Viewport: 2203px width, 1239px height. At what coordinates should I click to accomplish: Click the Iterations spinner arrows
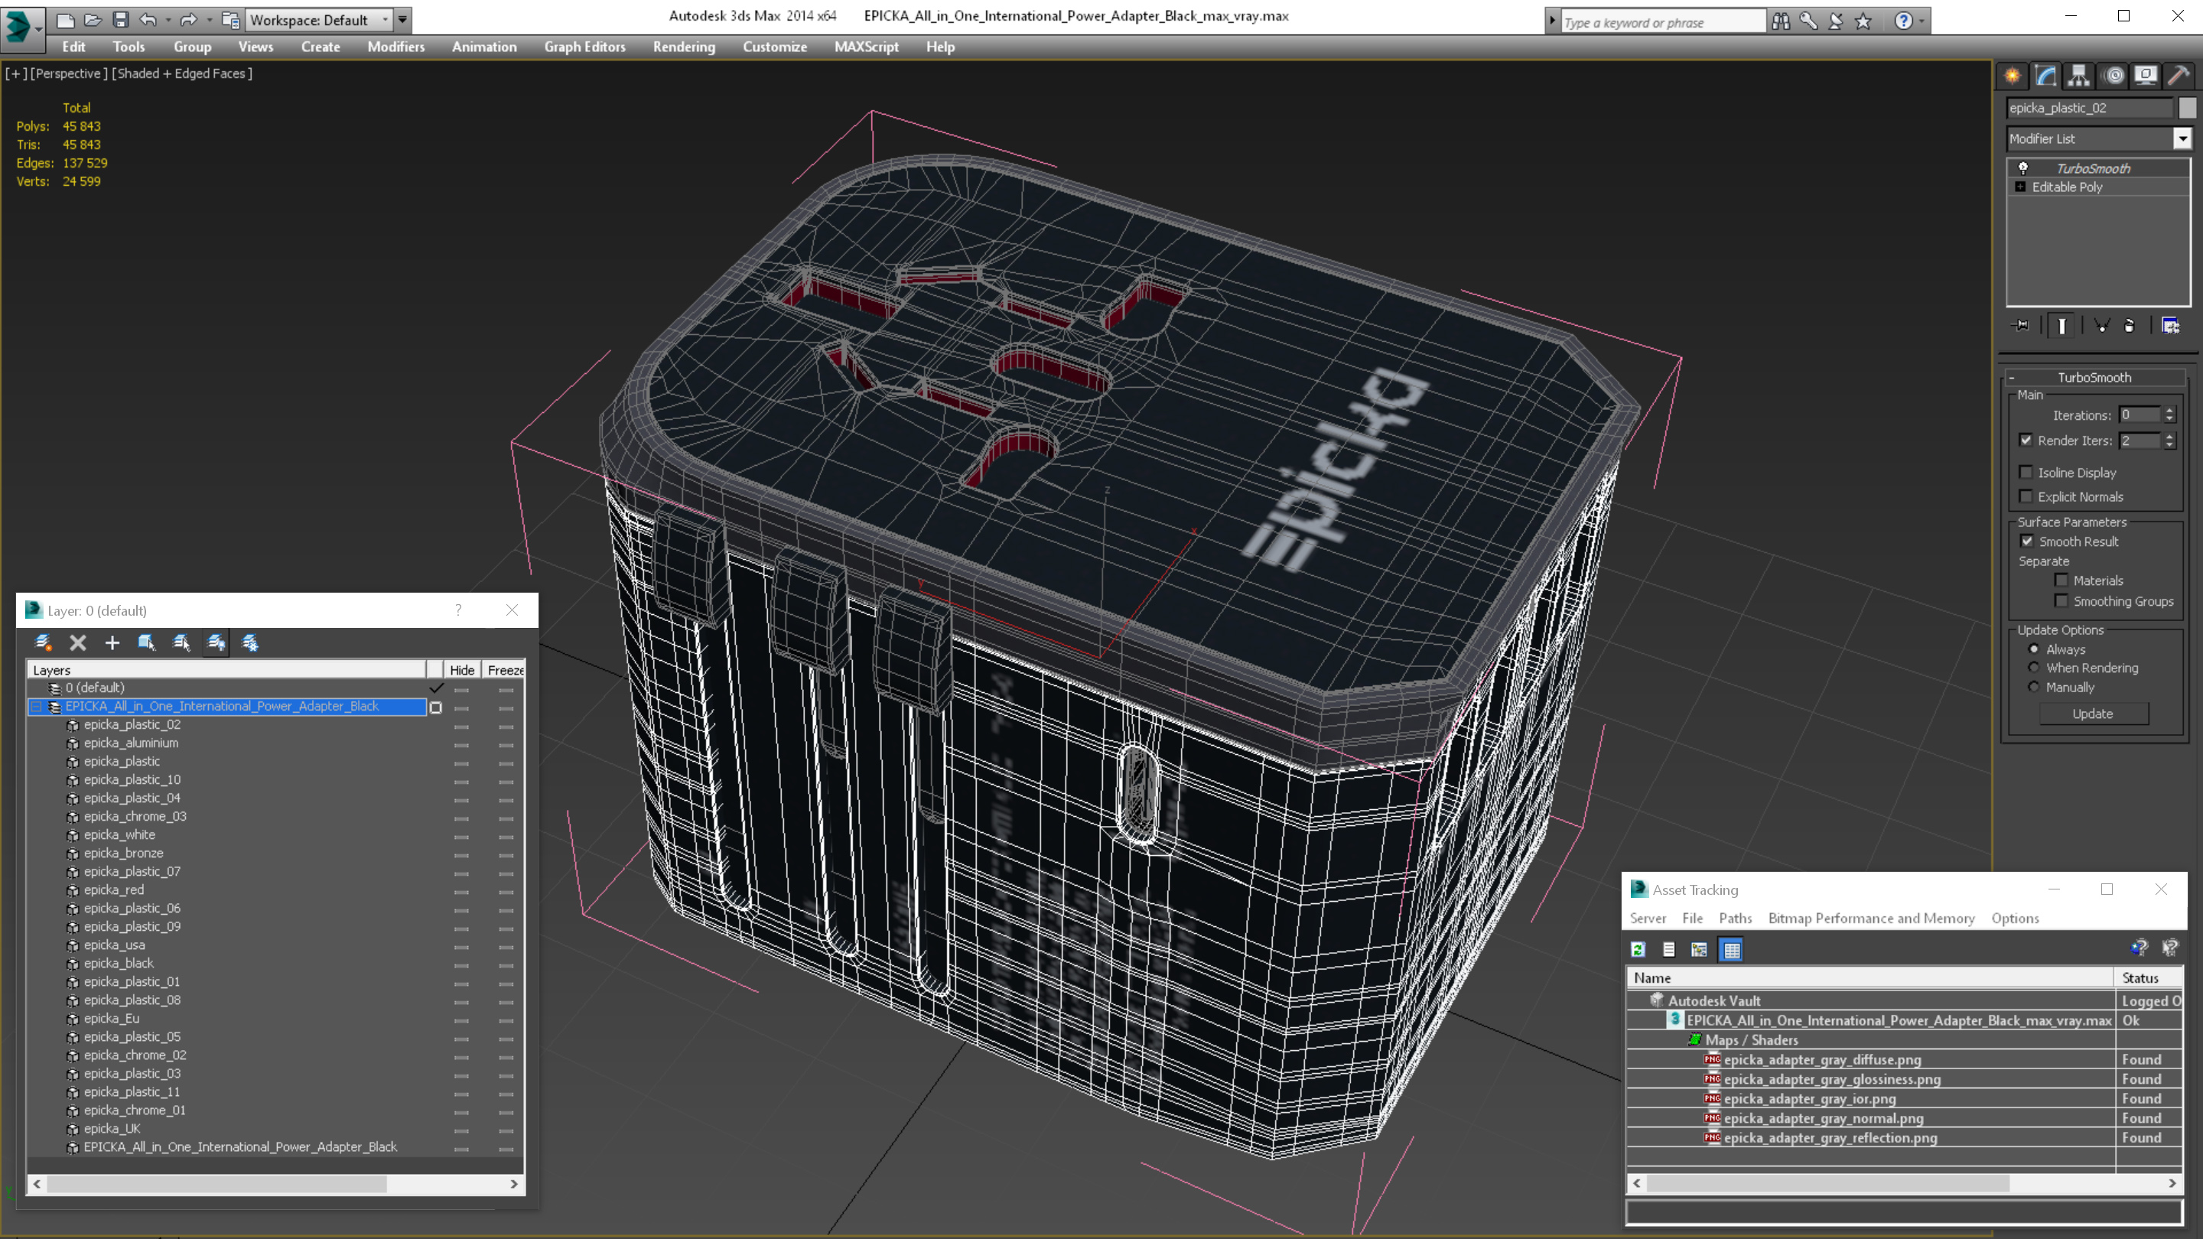pos(2169,415)
